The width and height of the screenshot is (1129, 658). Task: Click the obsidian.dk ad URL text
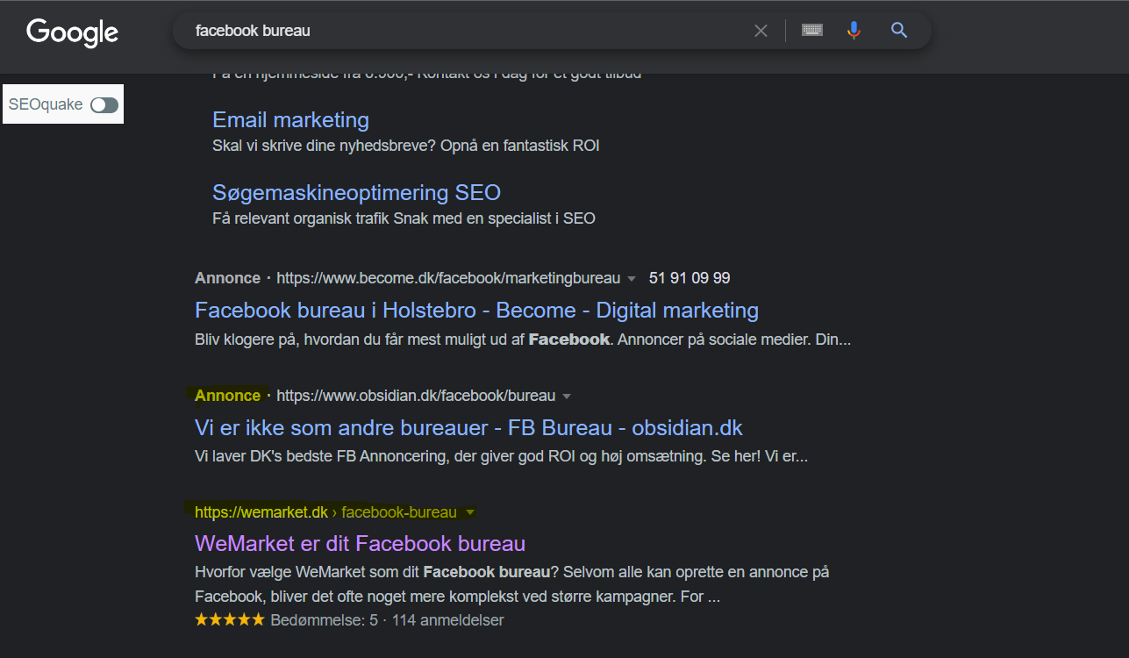coord(416,396)
